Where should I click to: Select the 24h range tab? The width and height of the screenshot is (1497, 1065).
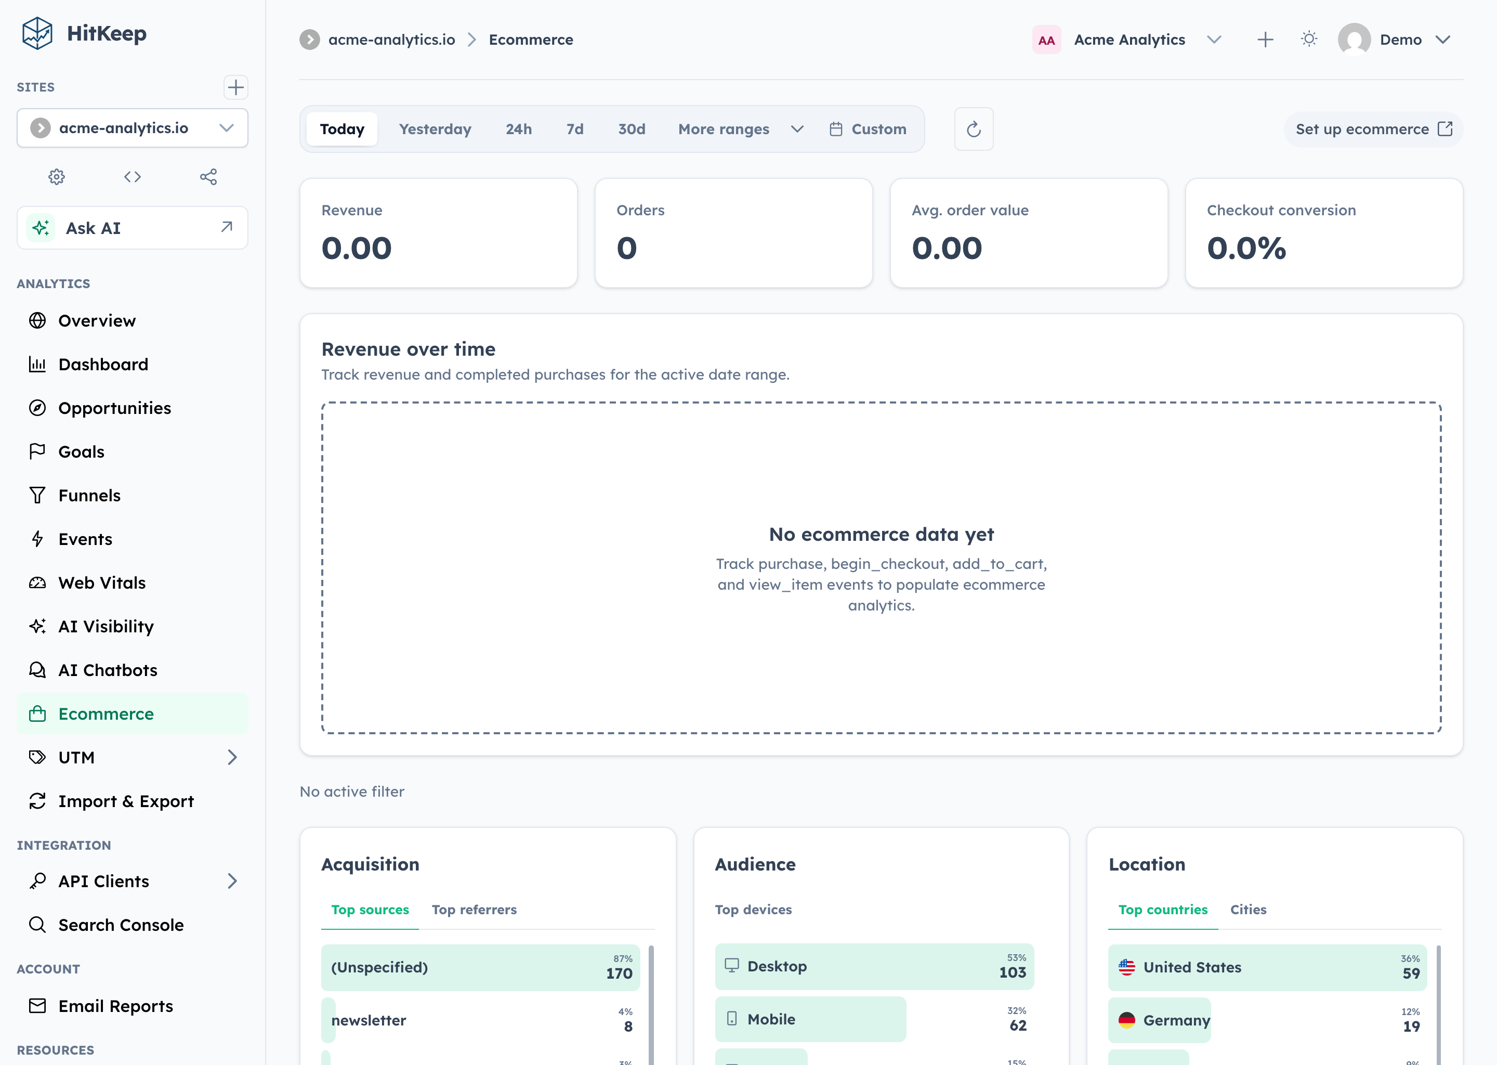[x=518, y=129]
